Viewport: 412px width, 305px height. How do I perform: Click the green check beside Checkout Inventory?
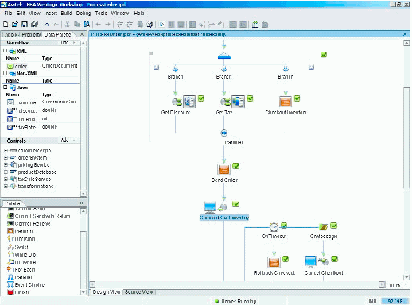tap(297, 98)
